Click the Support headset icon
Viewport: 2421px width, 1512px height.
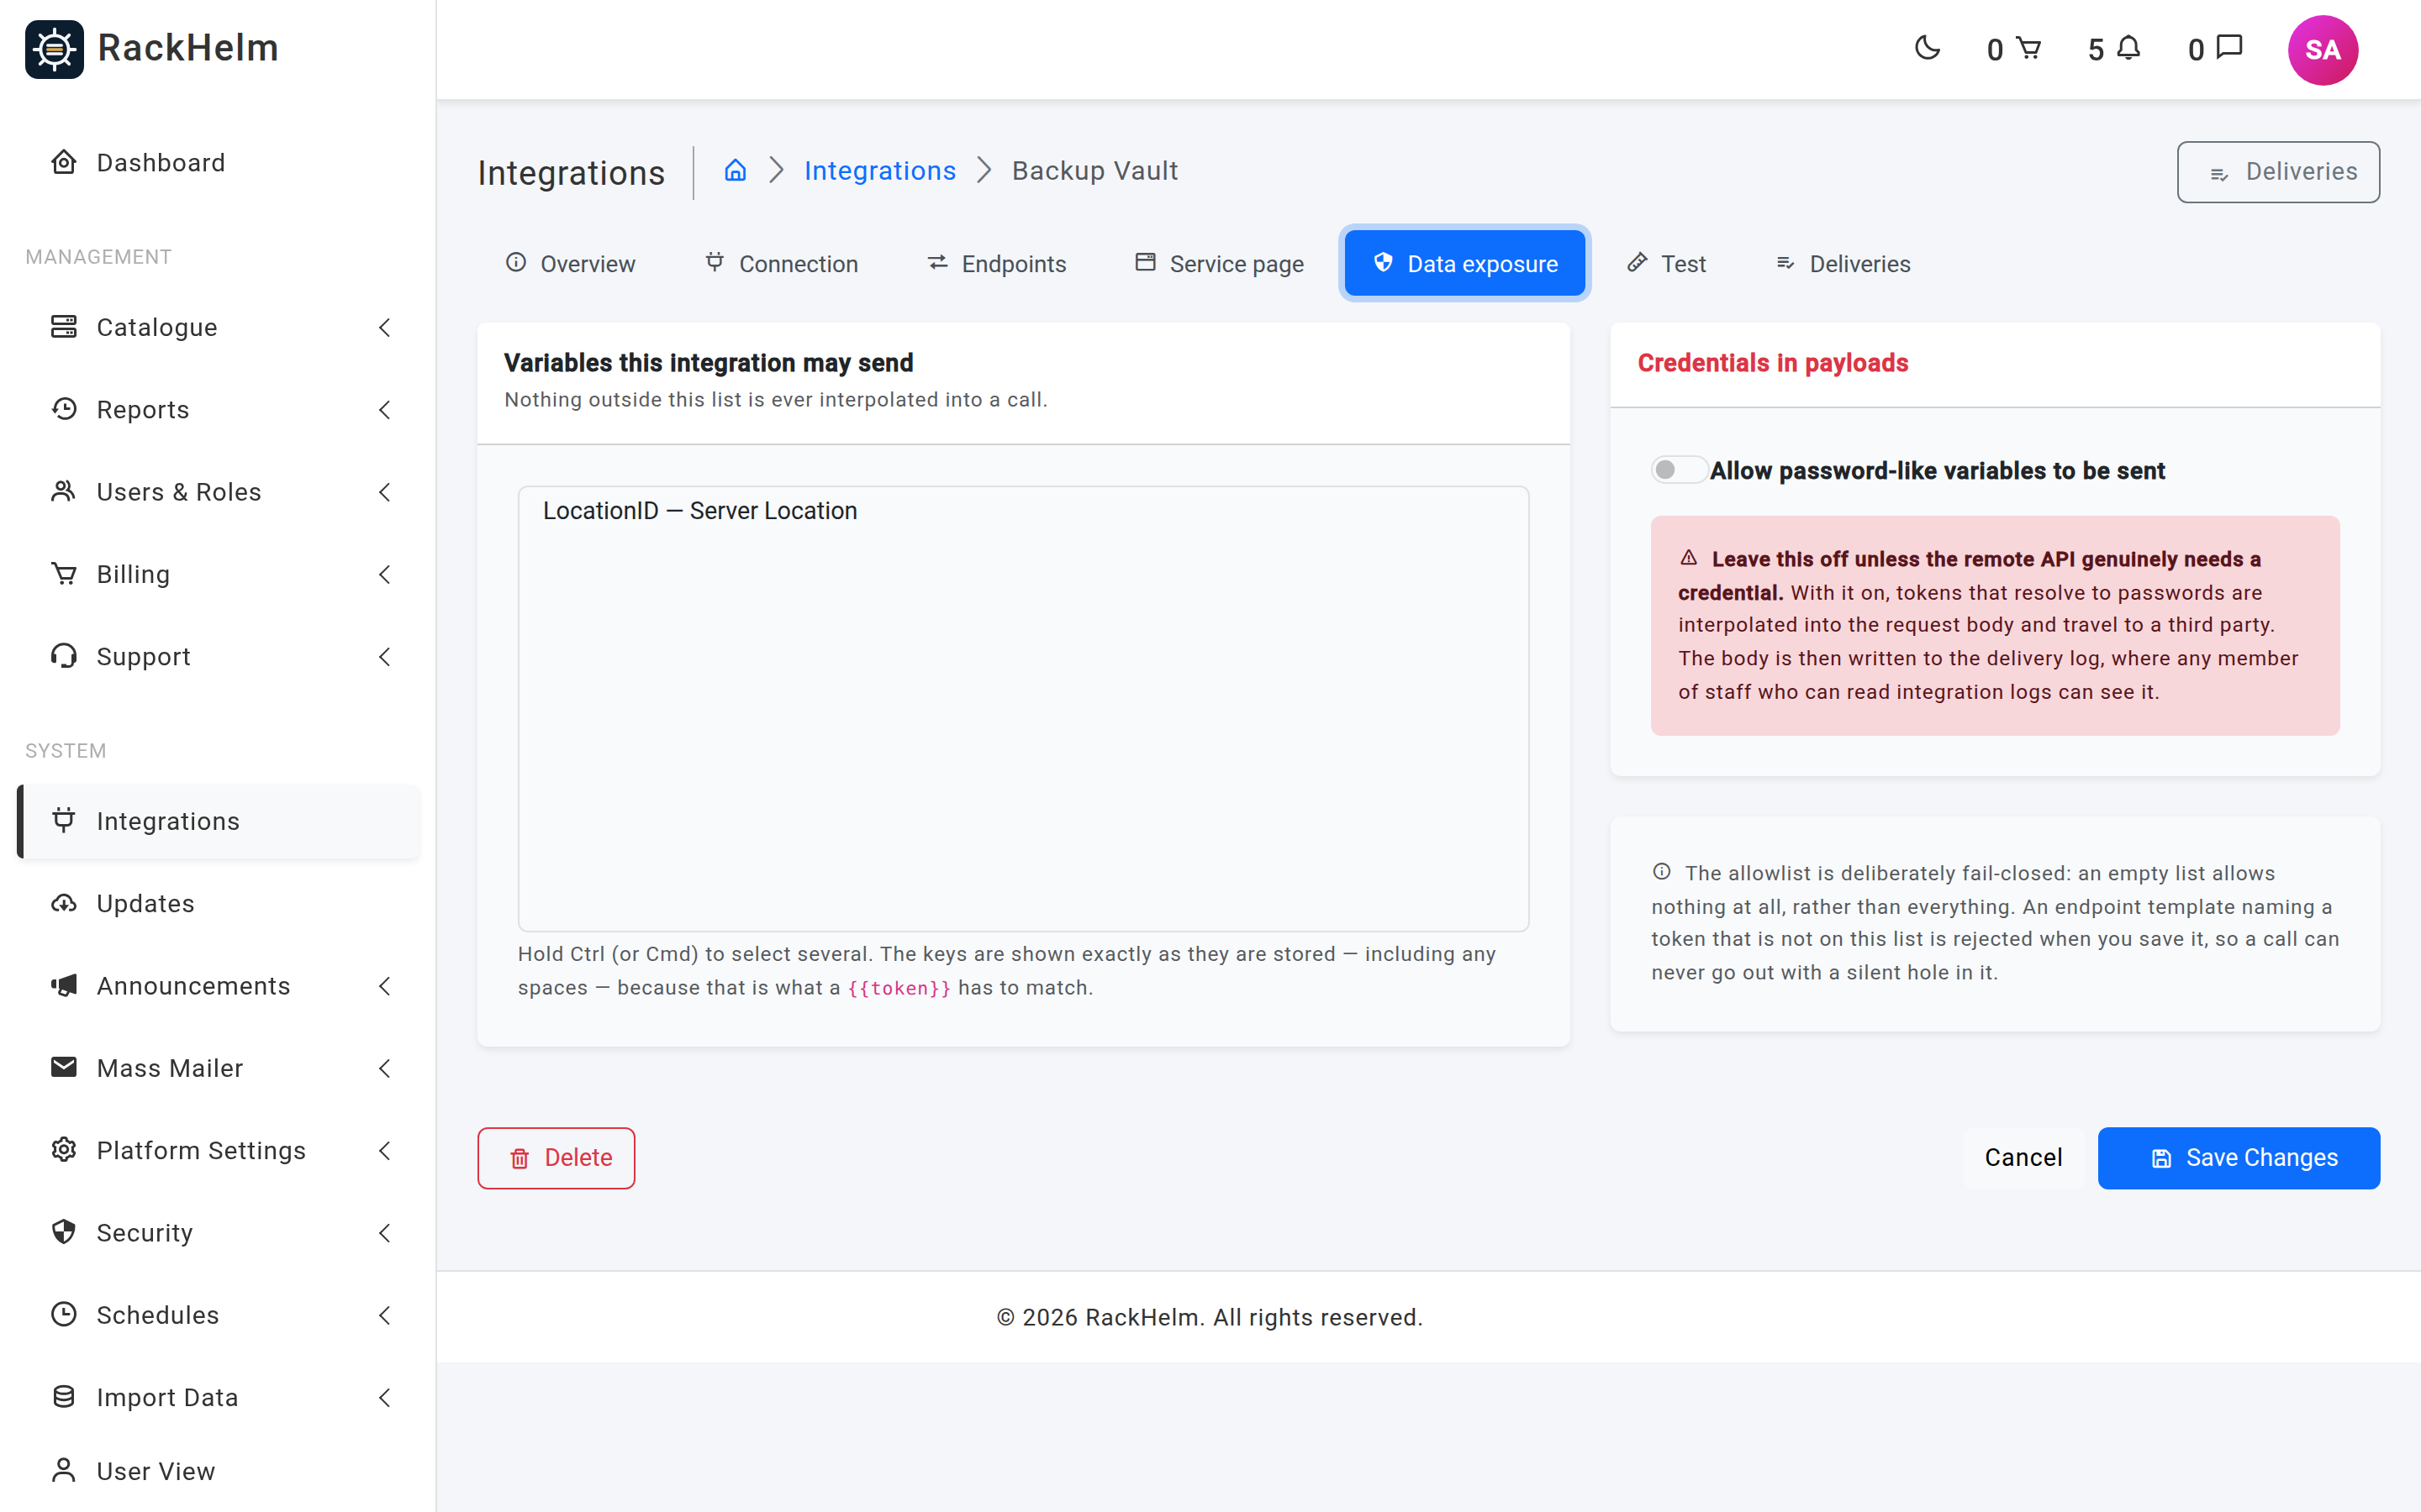pyautogui.click(x=64, y=656)
